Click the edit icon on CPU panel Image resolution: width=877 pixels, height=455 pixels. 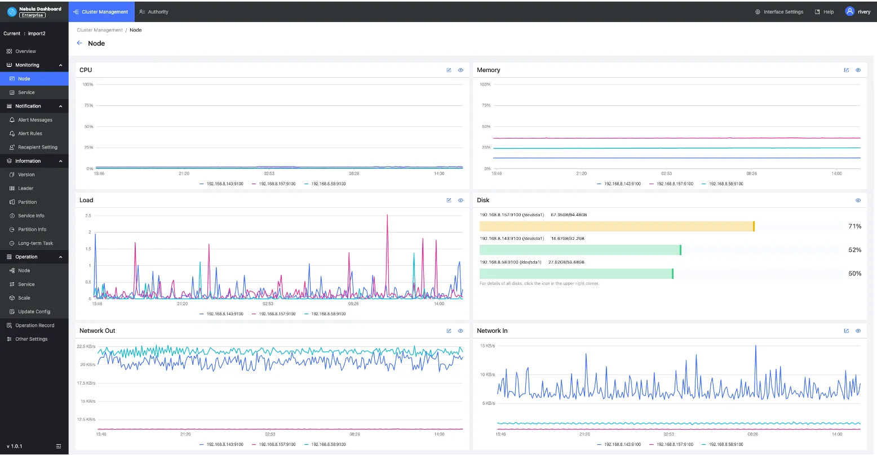coord(449,70)
